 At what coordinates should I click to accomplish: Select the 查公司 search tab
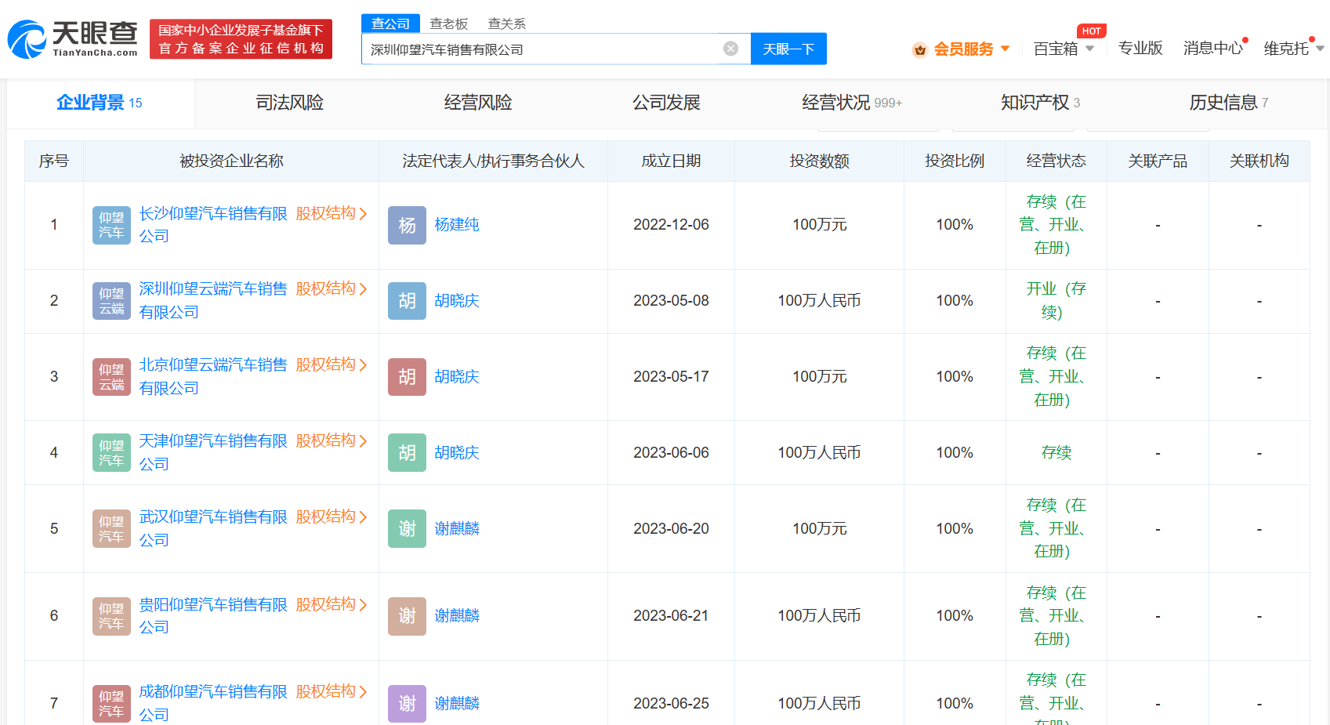(390, 24)
